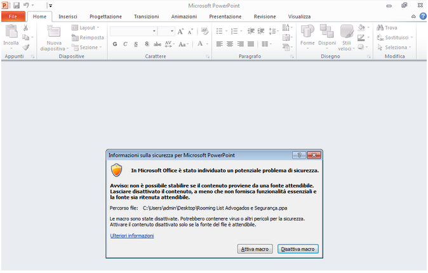
Task: Open Paragrafo dialog launcher
Action: coord(292,57)
